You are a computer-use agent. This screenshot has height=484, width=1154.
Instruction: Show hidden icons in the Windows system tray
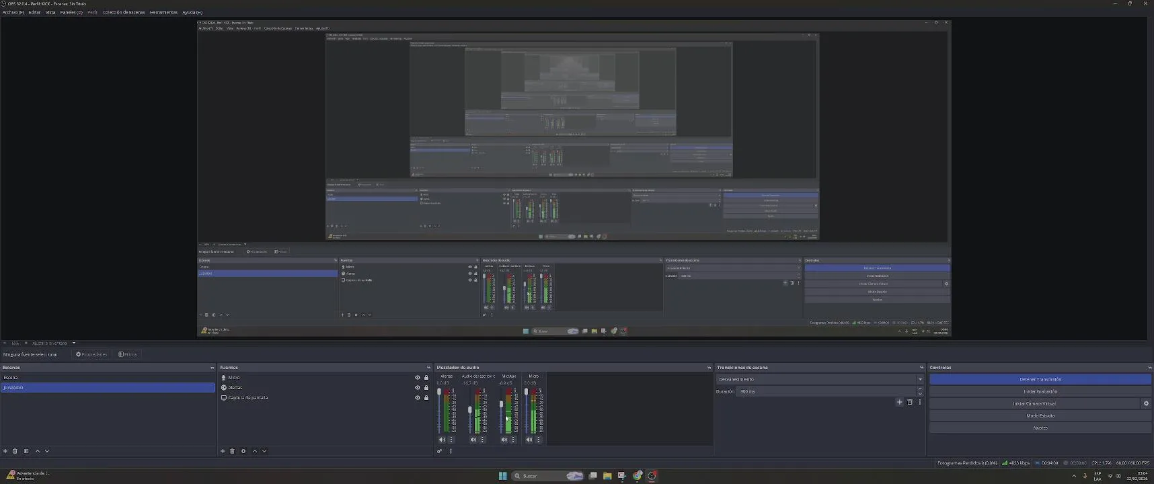[1074, 476]
